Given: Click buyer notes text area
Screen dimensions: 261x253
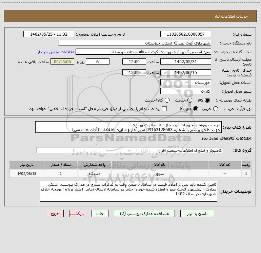Looking at the screenshot, I should pos(128,191).
